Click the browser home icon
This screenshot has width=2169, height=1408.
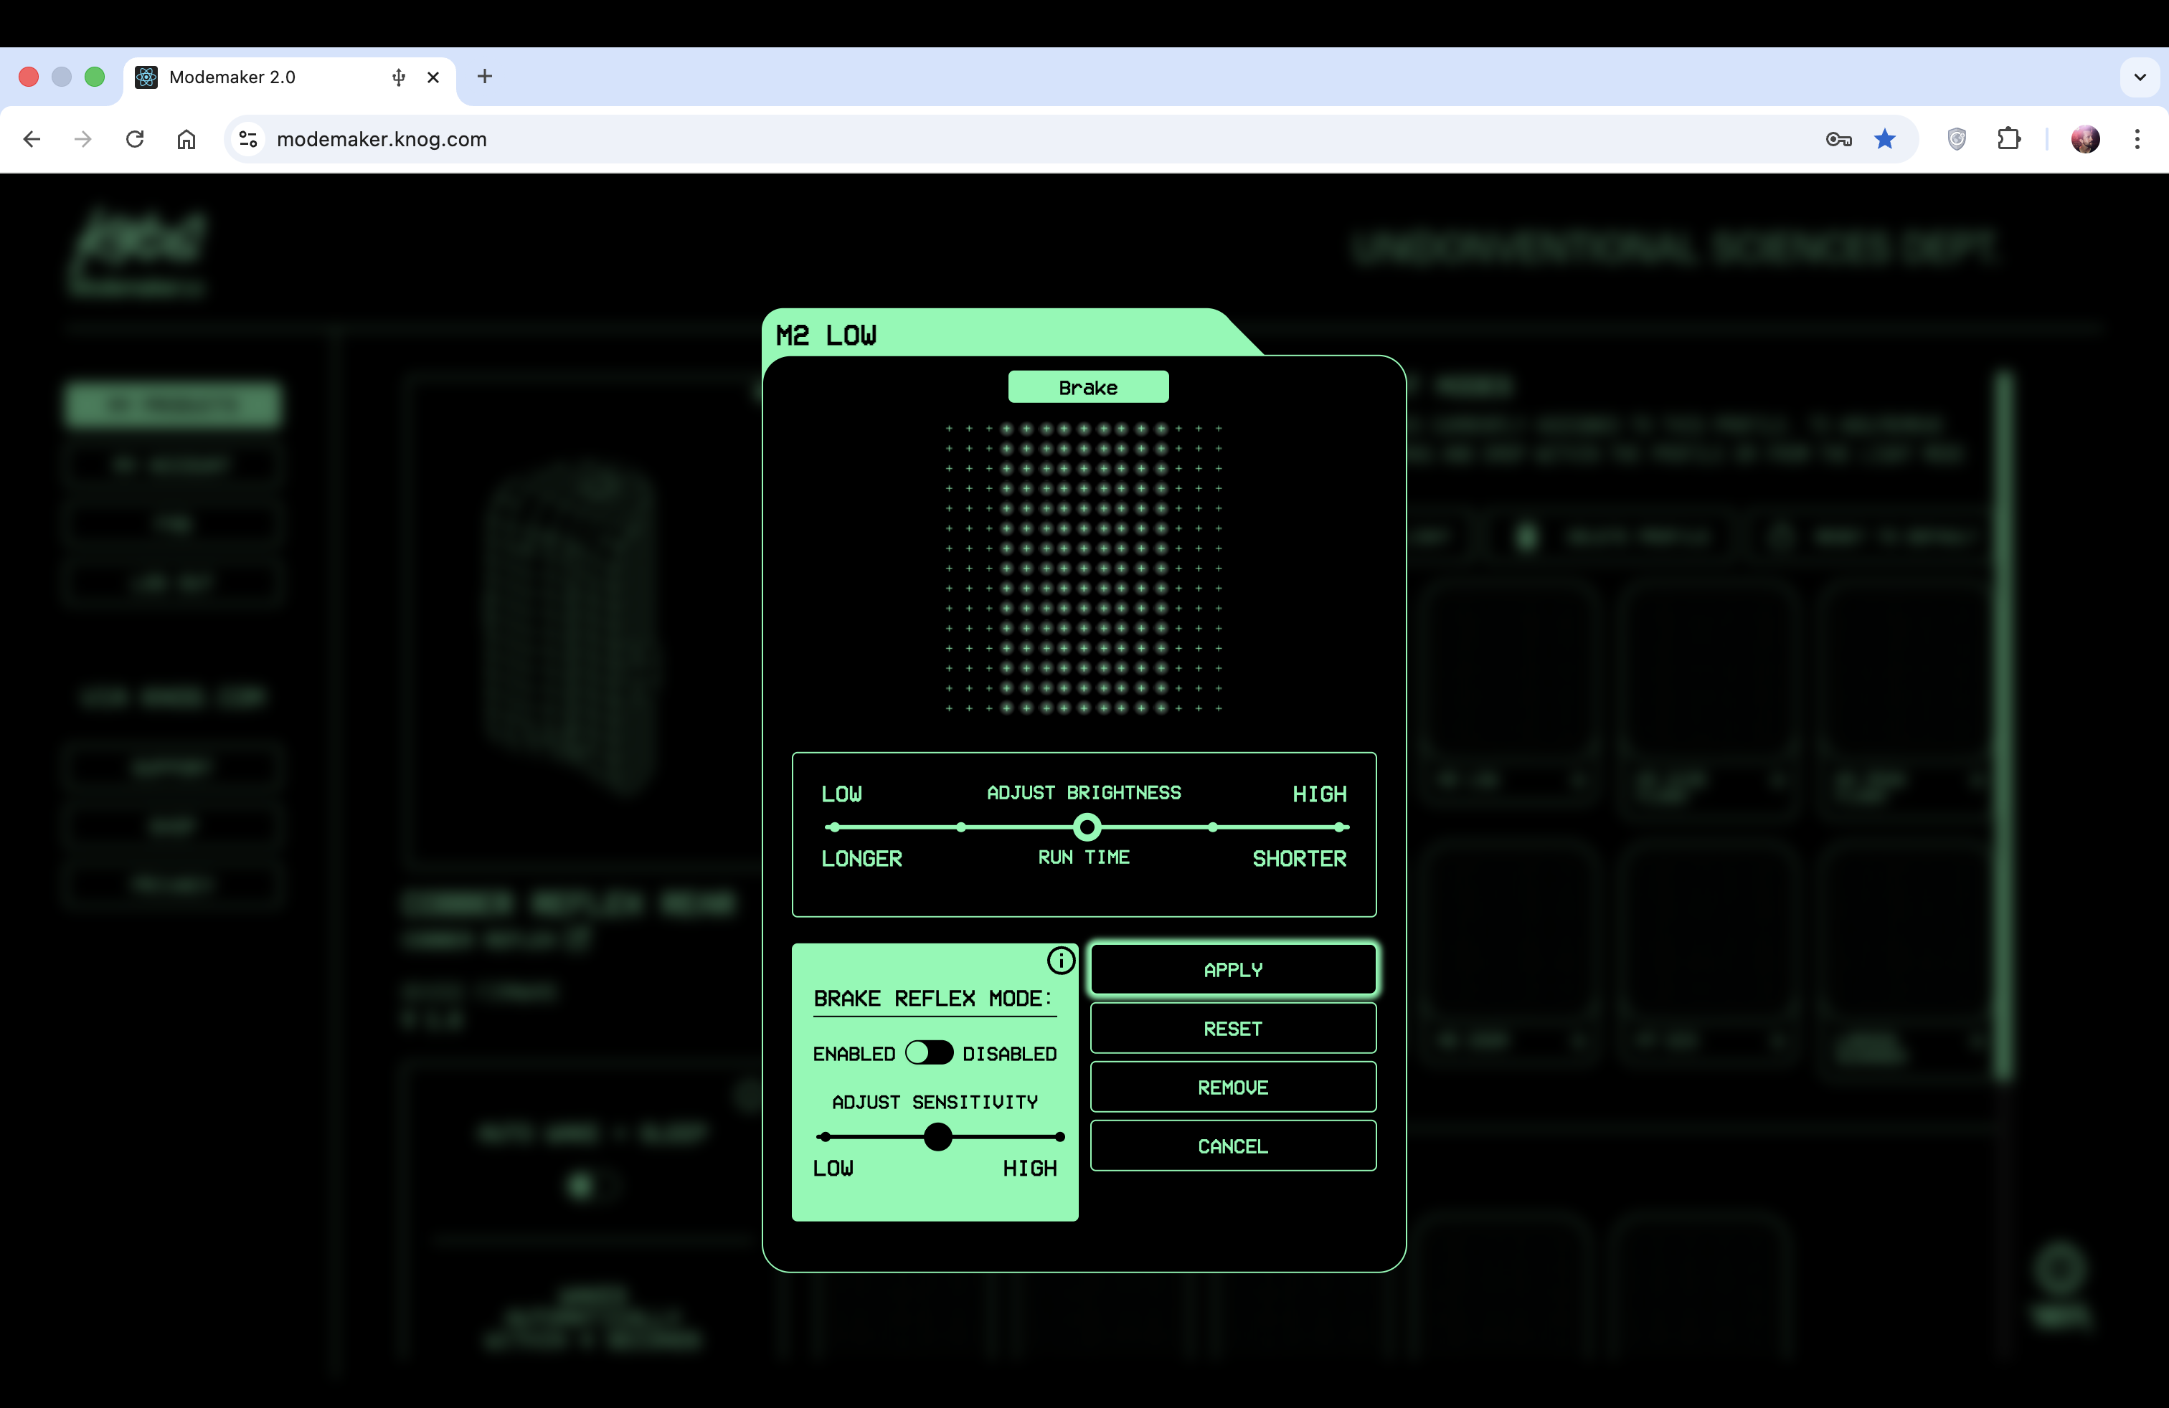coord(188,139)
